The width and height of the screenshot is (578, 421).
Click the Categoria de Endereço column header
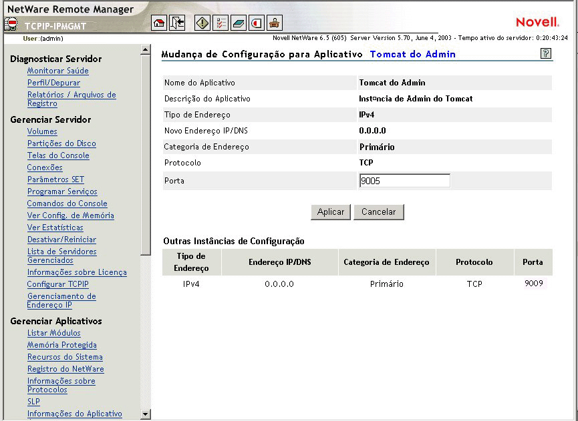coord(386,262)
